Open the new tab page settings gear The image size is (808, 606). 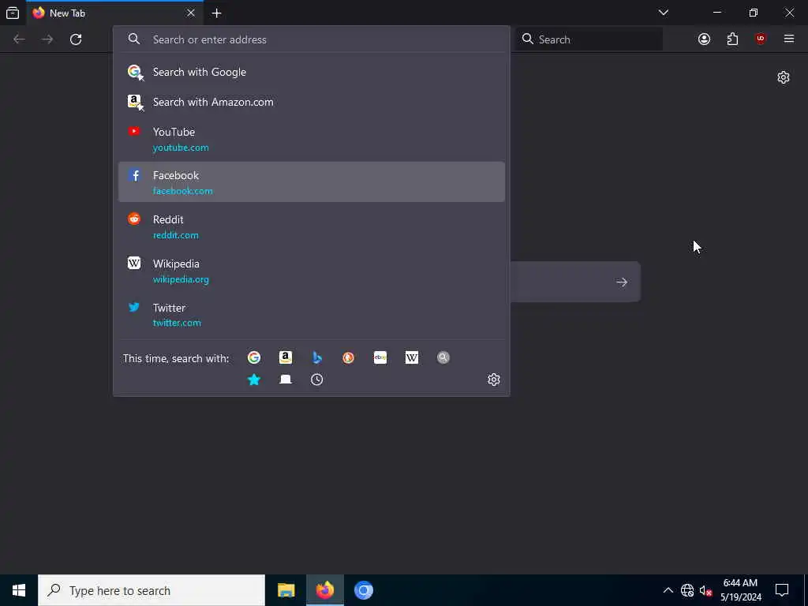784,77
